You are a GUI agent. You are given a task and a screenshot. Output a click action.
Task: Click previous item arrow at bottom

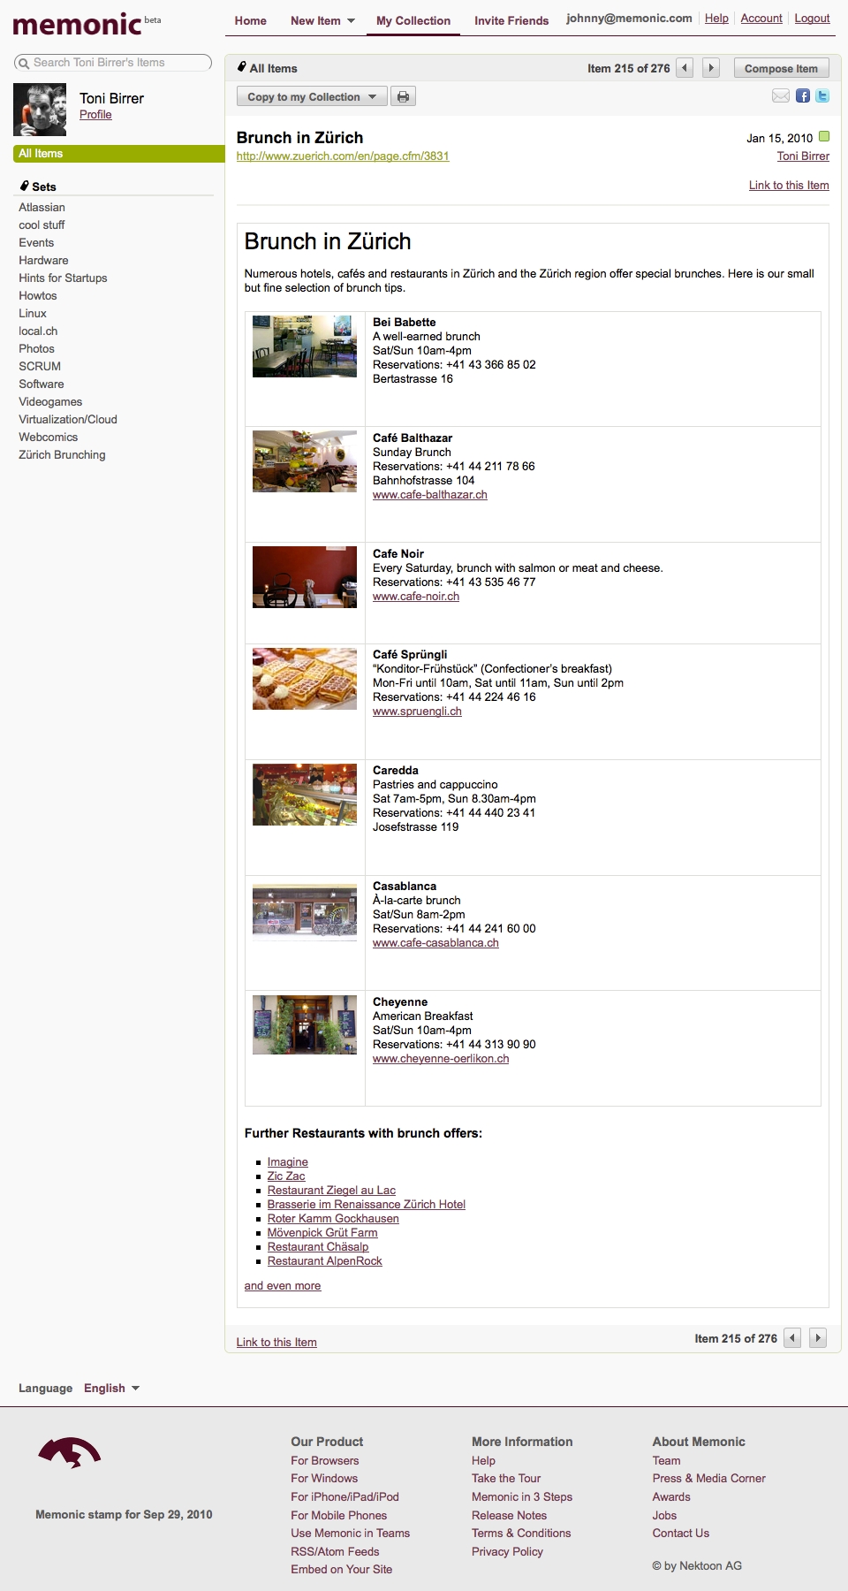[x=792, y=1337]
